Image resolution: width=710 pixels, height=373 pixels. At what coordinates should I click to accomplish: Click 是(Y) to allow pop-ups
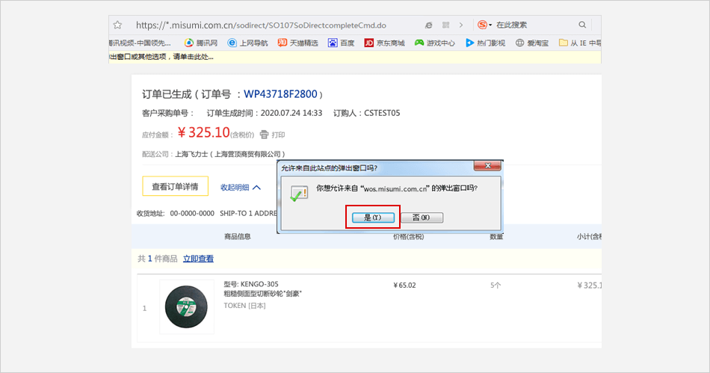coord(372,217)
